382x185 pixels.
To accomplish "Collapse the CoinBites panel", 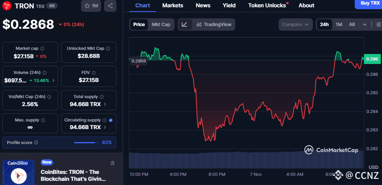I will pos(113,163).
